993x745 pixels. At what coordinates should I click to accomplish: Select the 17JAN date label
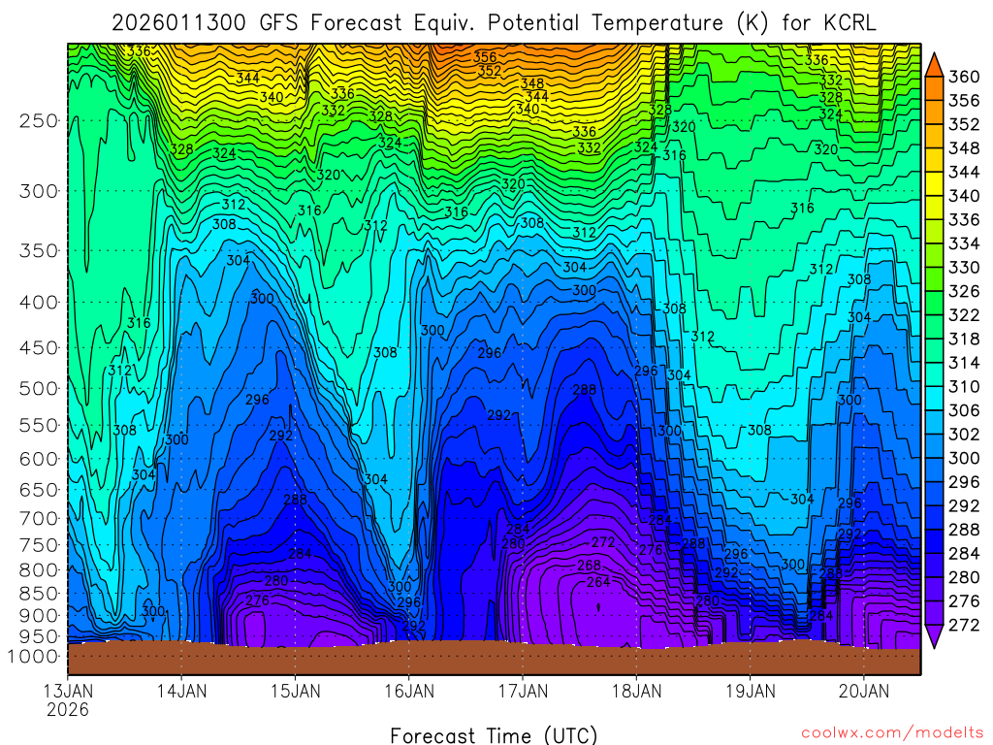(x=523, y=691)
